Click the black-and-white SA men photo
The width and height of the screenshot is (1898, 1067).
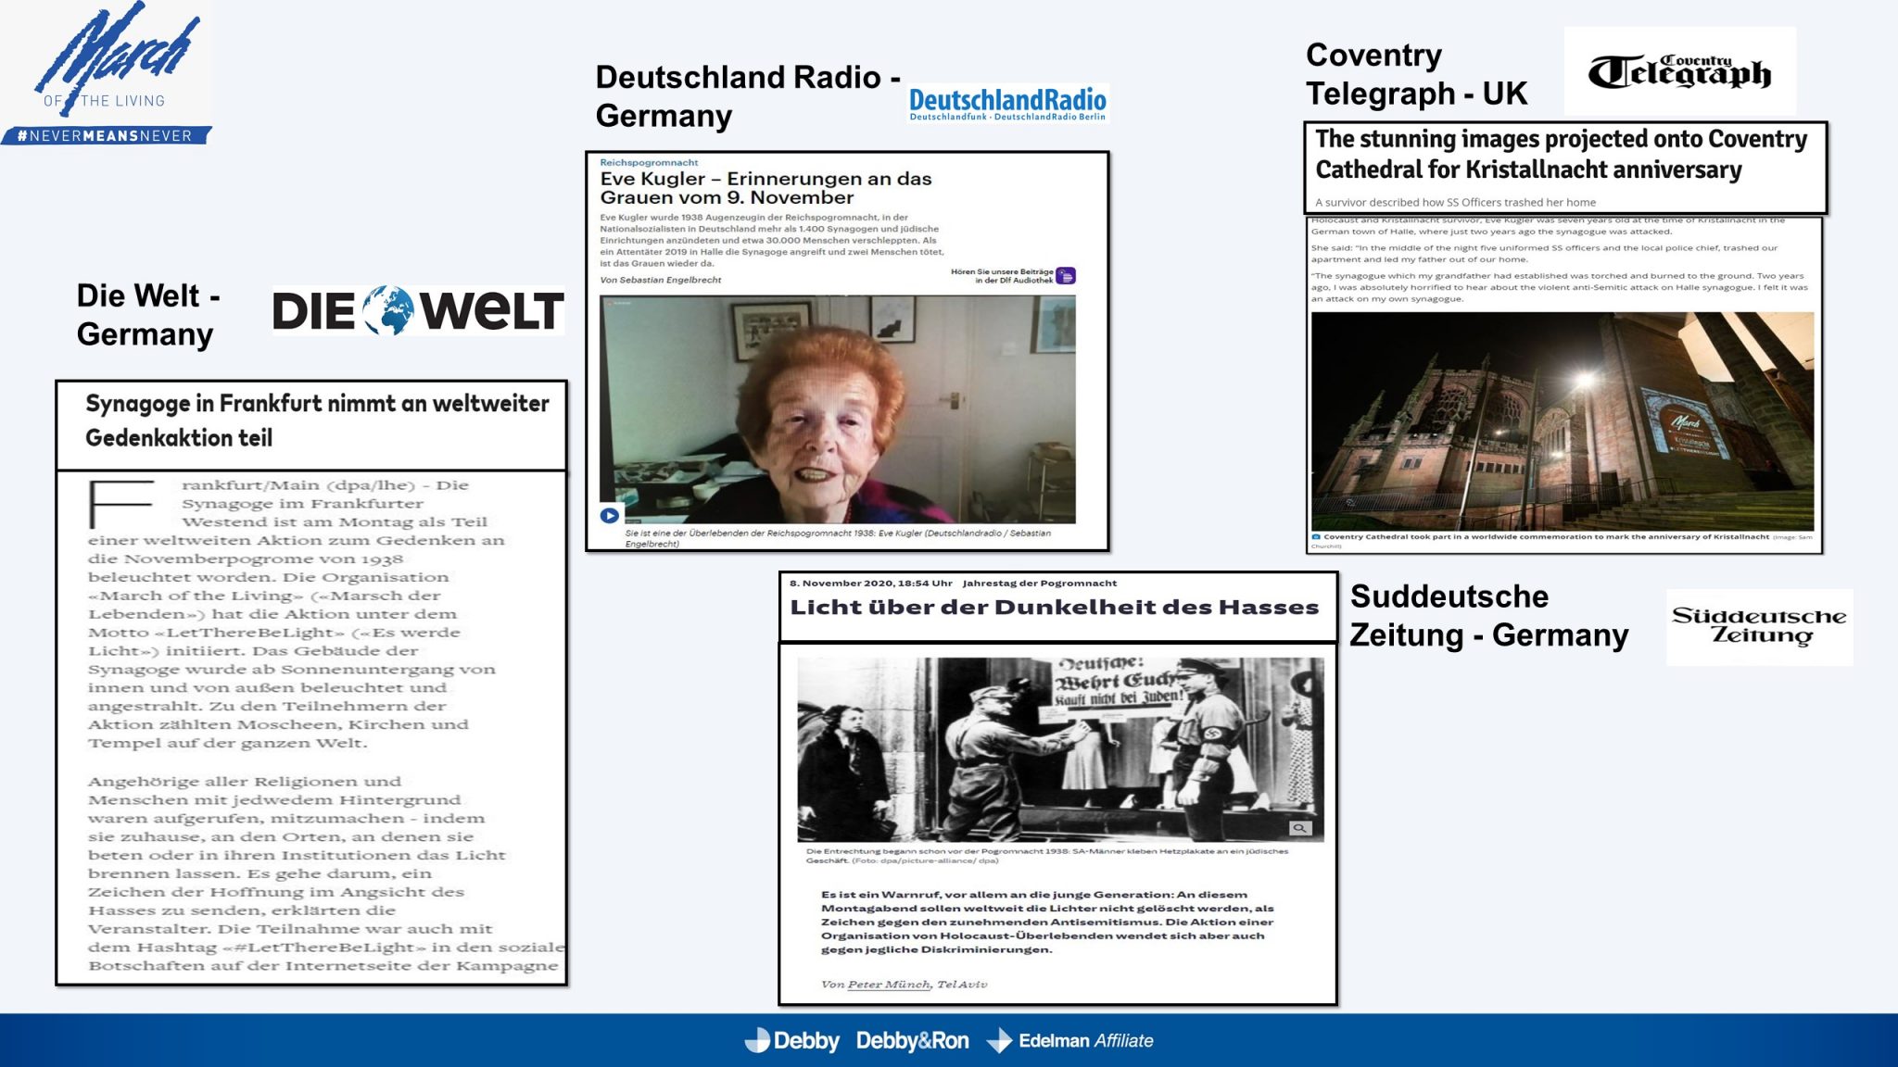[1059, 748]
